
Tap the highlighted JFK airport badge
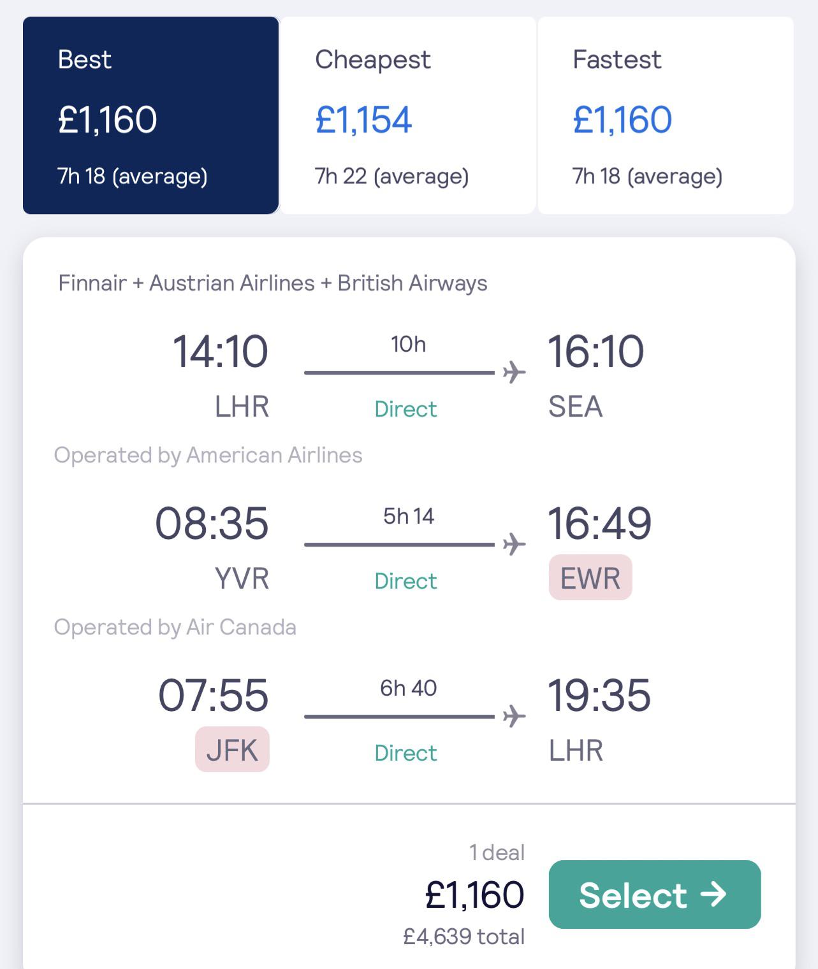coord(232,750)
